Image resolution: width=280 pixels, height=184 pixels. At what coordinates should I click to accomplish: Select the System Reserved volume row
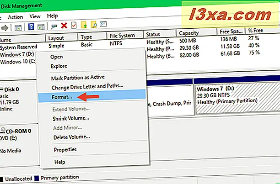point(19,47)
